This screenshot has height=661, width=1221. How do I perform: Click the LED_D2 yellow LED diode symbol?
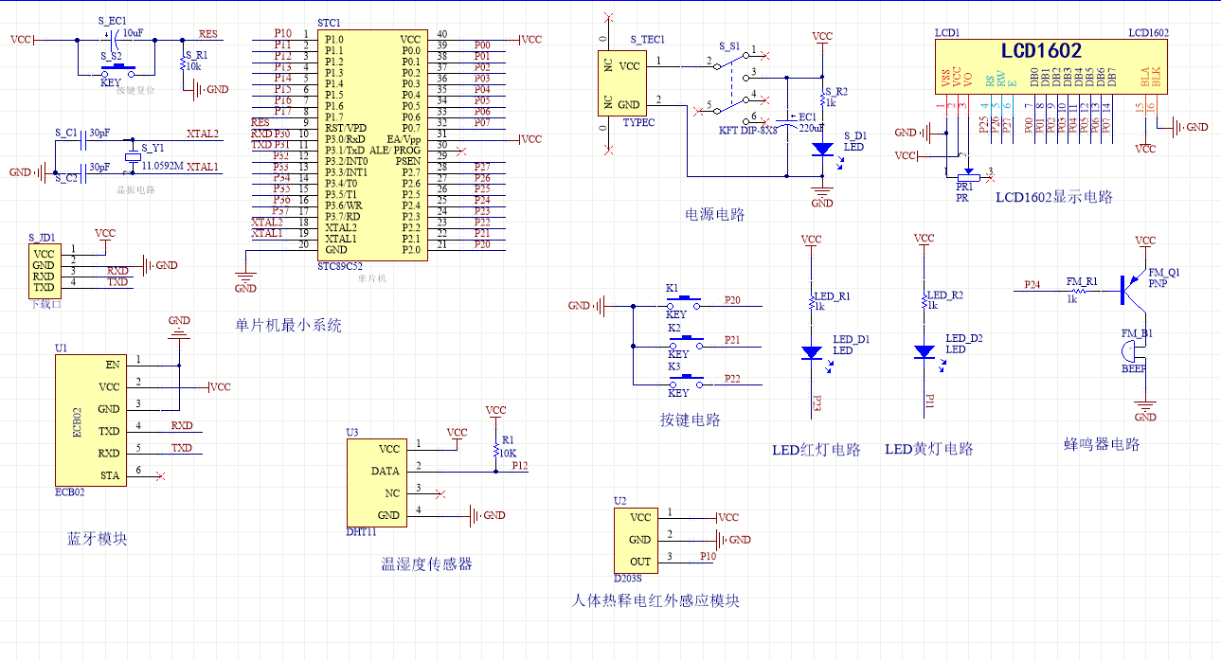[x=925, y=351]
